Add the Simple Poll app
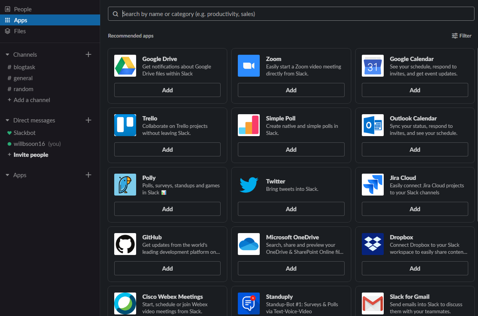Image resolution: width=478 pixels, height=316 pixels. click(291, 149)
